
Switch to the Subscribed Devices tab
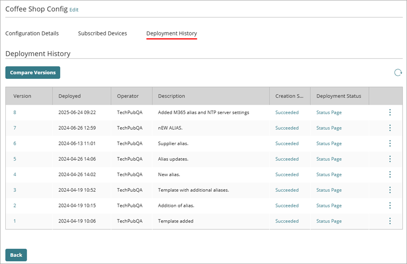tap(102, 33)
